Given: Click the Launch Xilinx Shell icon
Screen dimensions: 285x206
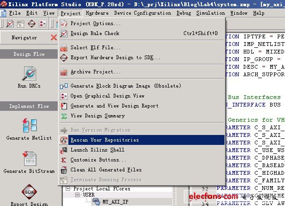Looking at the screenshot, I should pyautogui.click(x=64, y=150).
